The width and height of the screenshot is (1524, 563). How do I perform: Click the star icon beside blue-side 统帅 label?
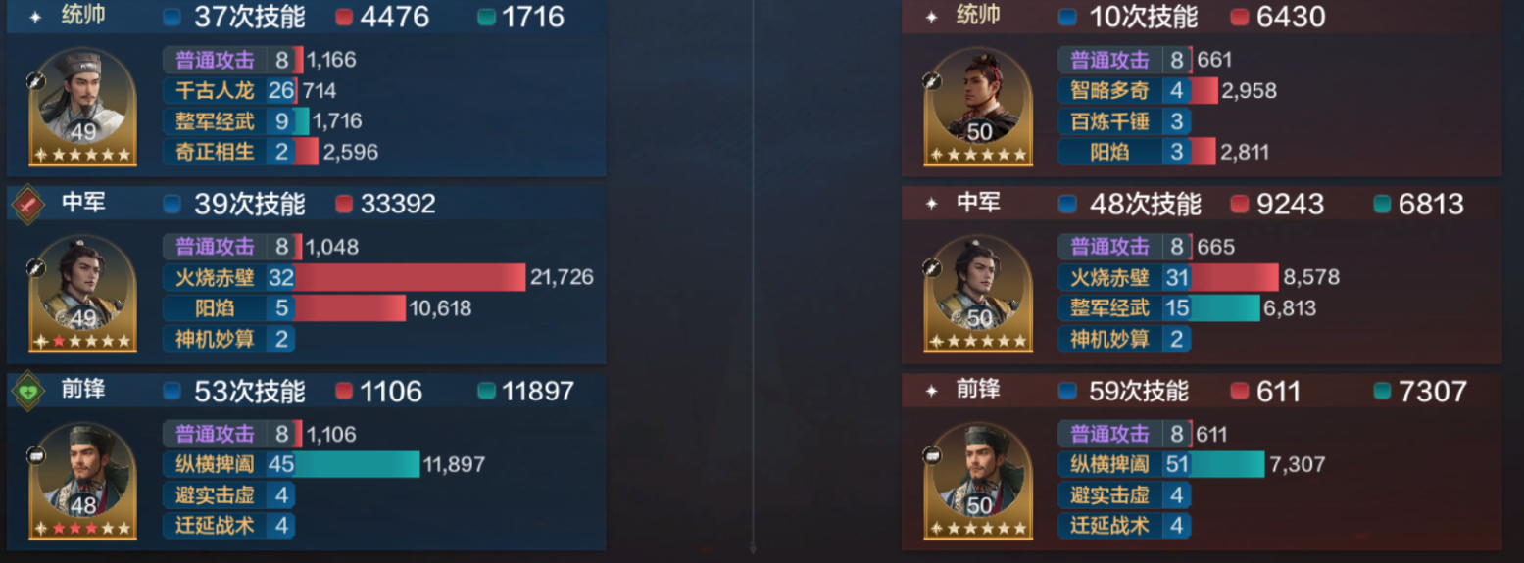pyautogui.click(x=35, y=18)
